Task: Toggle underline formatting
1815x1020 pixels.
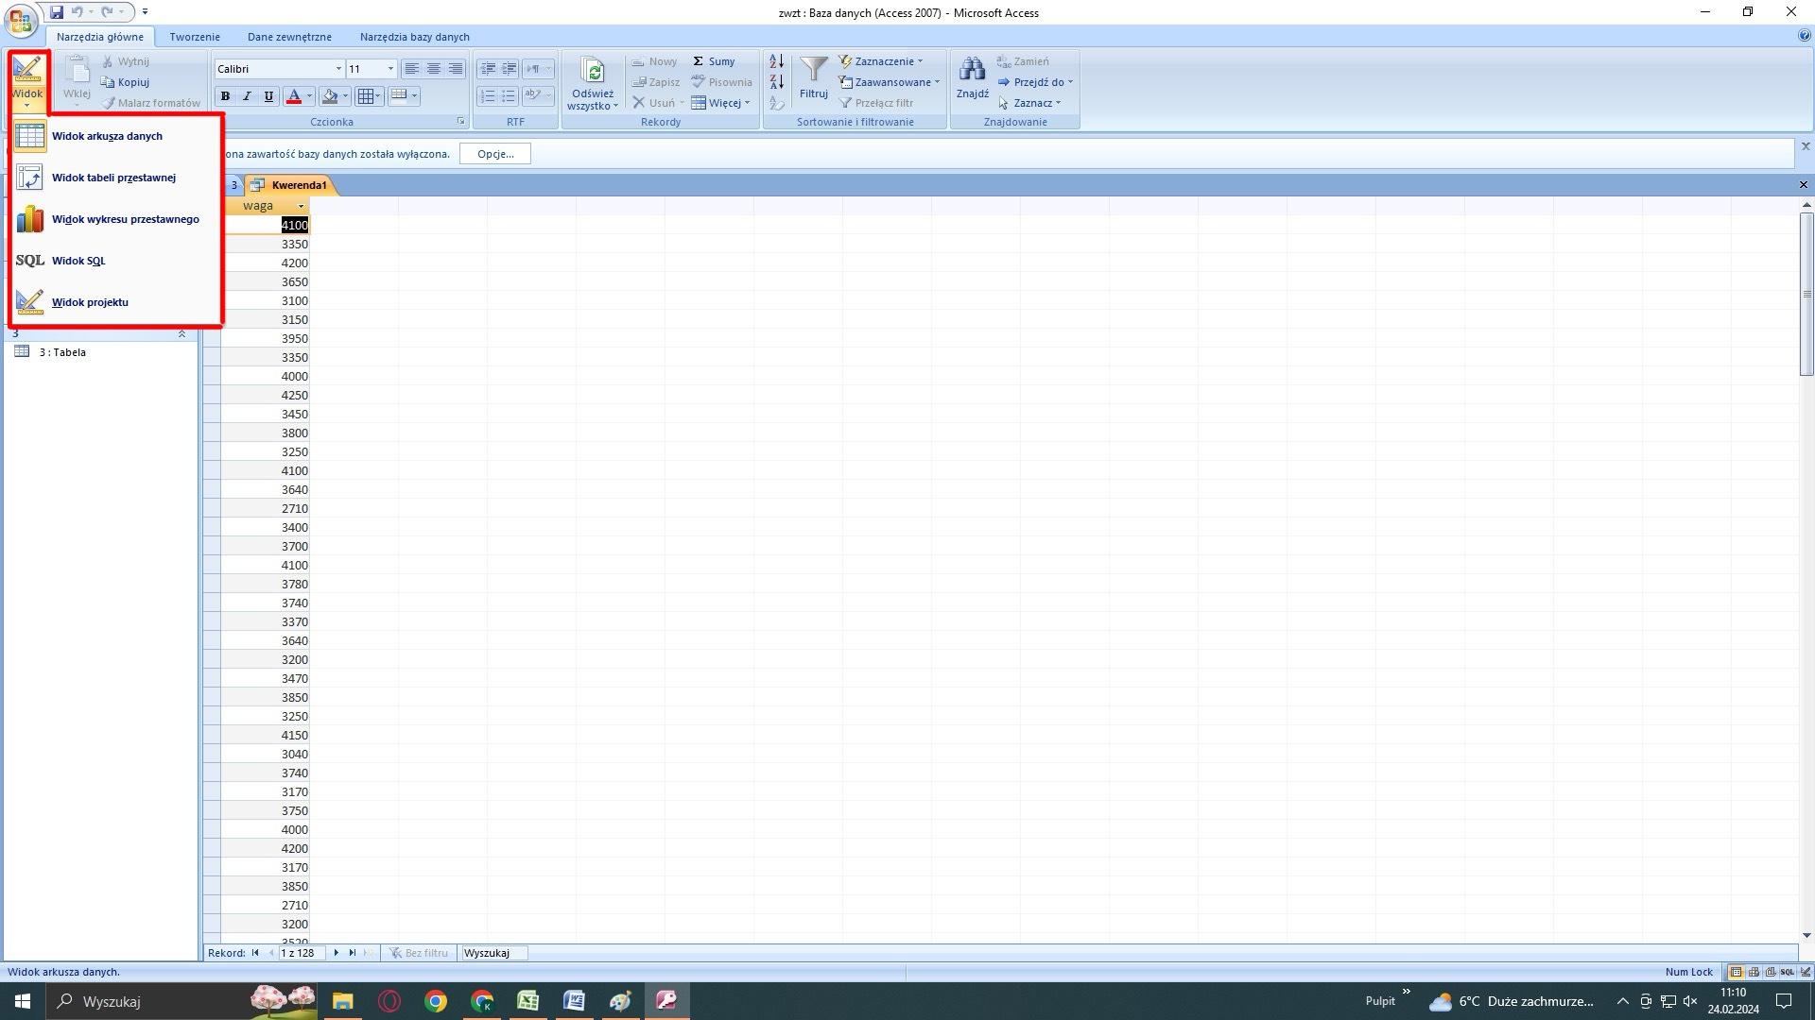Action: tap(268, 96)
